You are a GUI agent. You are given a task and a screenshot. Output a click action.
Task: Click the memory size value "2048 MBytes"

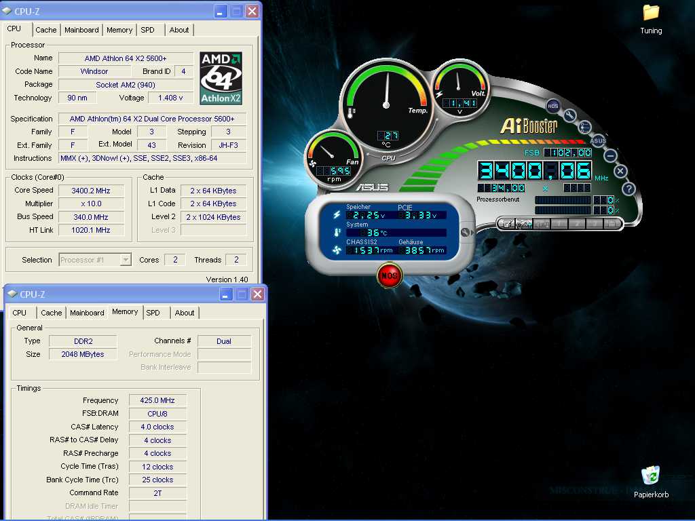83,354
